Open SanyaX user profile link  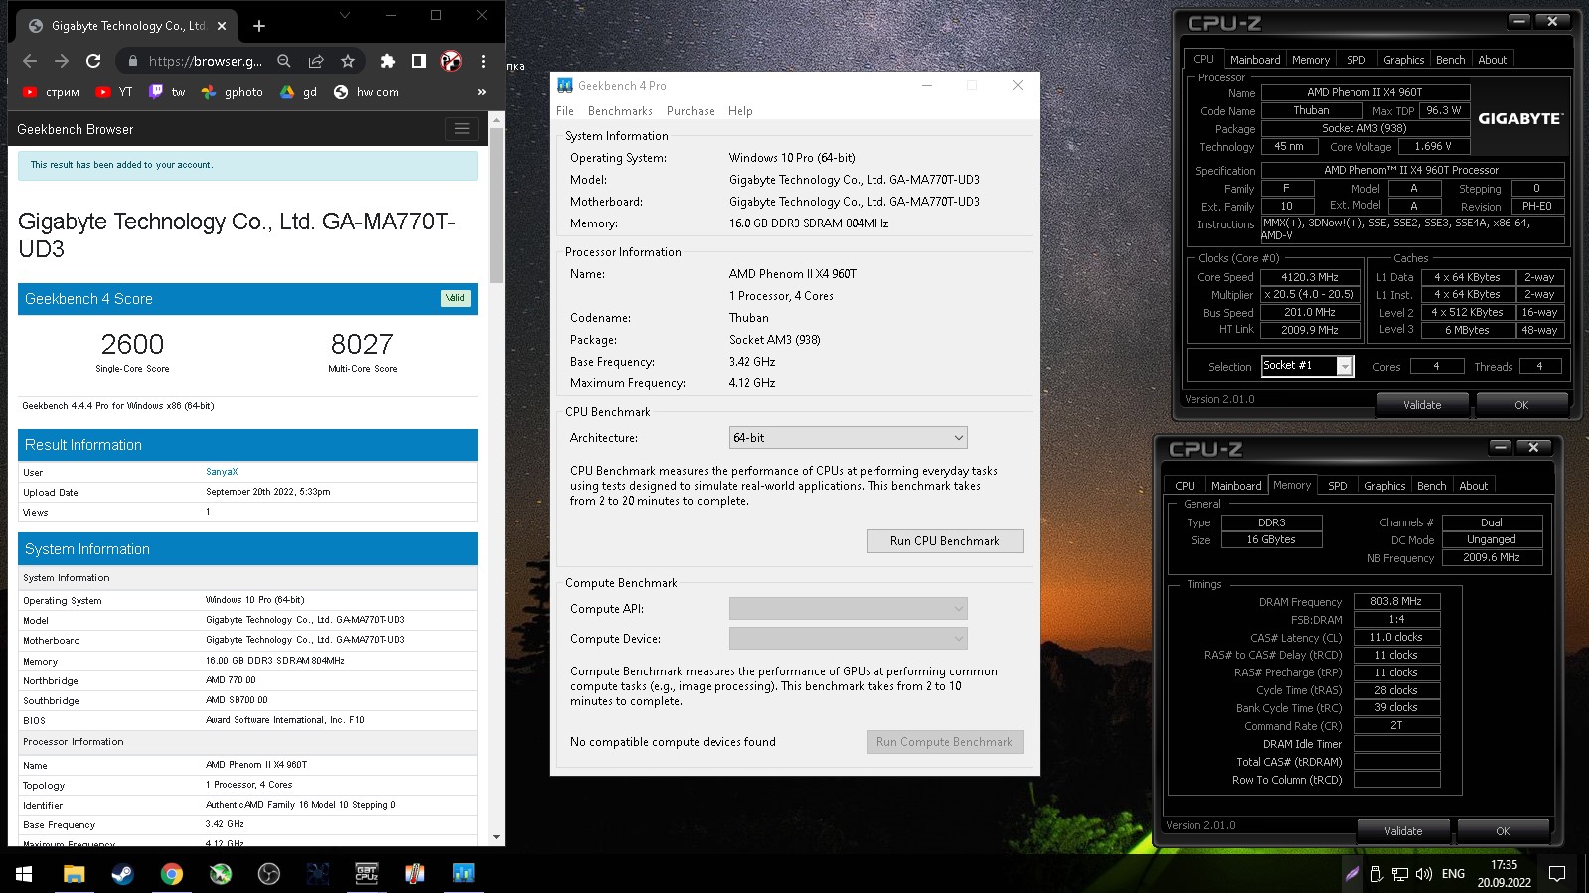coord(222,472)
